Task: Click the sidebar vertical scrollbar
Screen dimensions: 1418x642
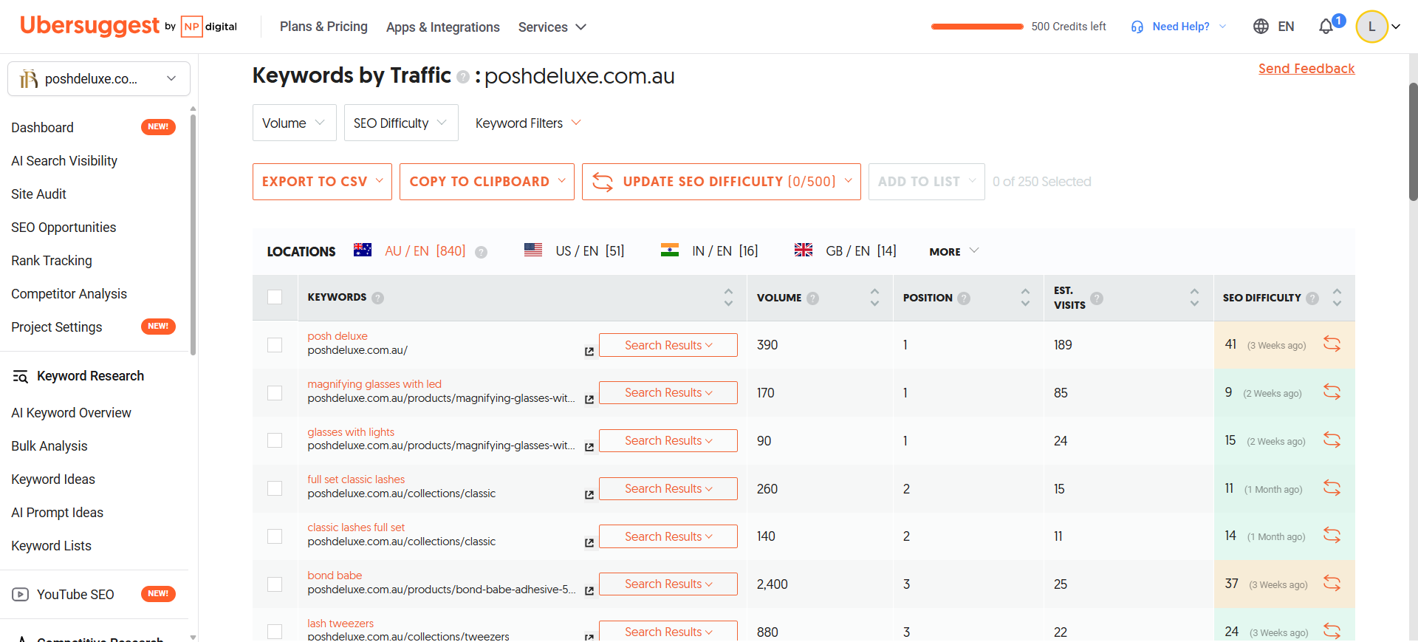Action: pyautogui.click(x=193, y=234)
